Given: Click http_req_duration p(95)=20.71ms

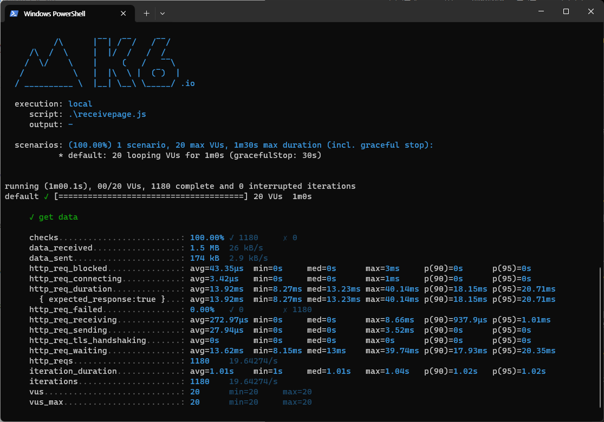Looking at the screenshot, I should (524, 289).
